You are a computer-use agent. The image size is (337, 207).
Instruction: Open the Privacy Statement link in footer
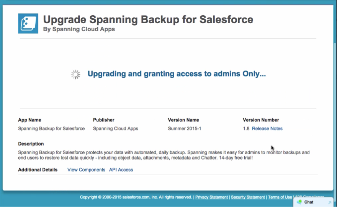[211, 197]
